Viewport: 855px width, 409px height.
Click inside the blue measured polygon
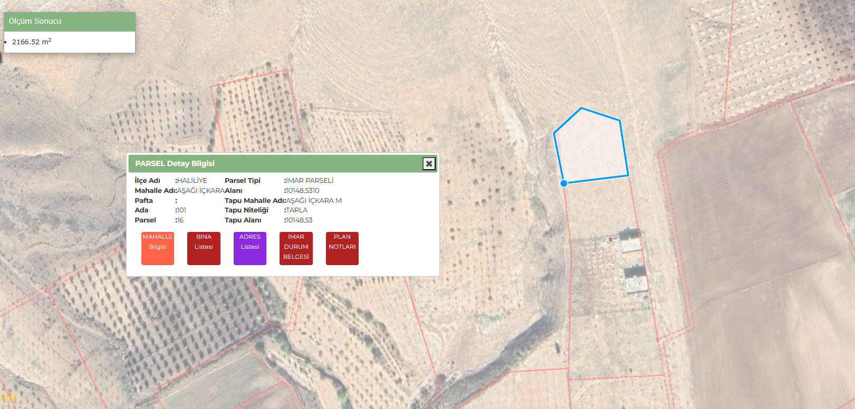coord(591,148)
